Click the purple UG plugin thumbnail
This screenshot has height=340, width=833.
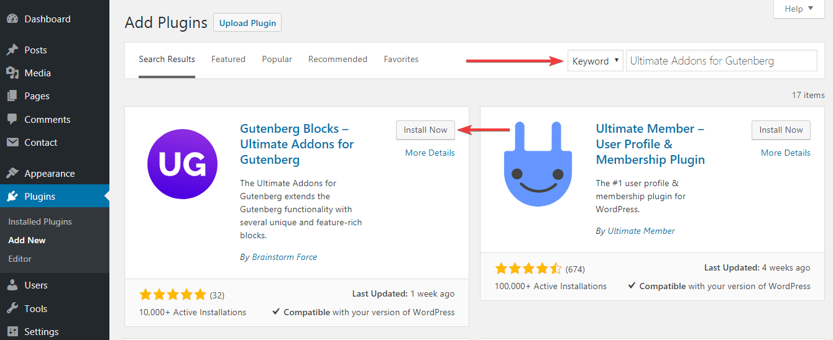click(x=182, y=164)
